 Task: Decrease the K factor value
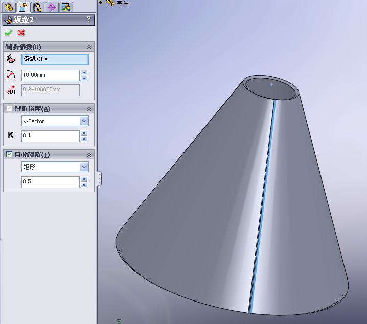click(x=84, y=139)
